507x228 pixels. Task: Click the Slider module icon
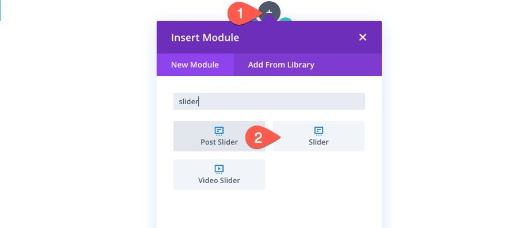point(319,131)
